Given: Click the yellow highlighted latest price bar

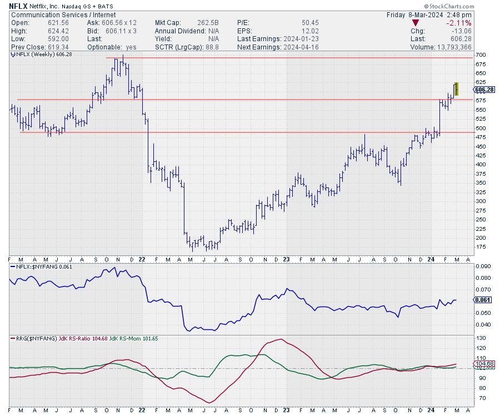Looking at the screenshot, I should [x=456, y=89].
